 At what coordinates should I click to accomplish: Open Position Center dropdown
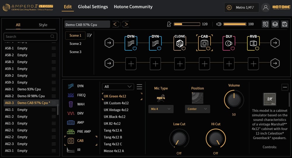pyautogui.click(x=197, y=109)
